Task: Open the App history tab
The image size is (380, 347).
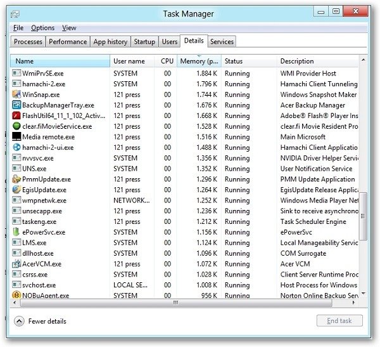Action: tap(110, 41)
